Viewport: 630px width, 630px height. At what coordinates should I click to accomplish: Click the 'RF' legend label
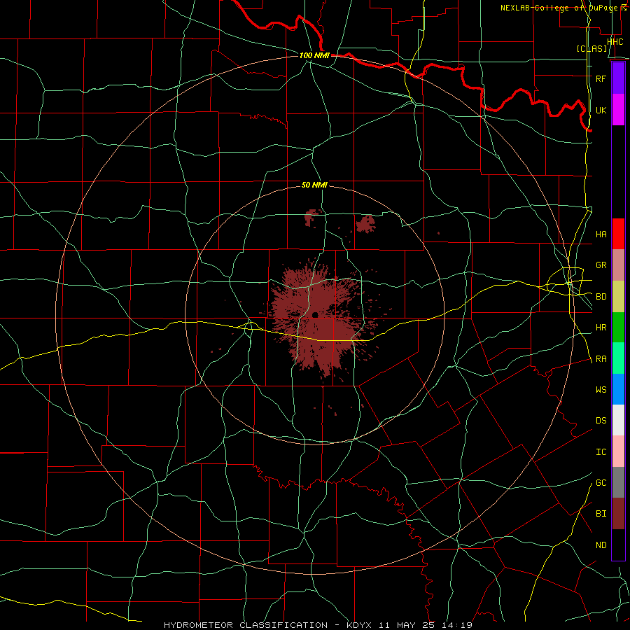click(601, 78)
